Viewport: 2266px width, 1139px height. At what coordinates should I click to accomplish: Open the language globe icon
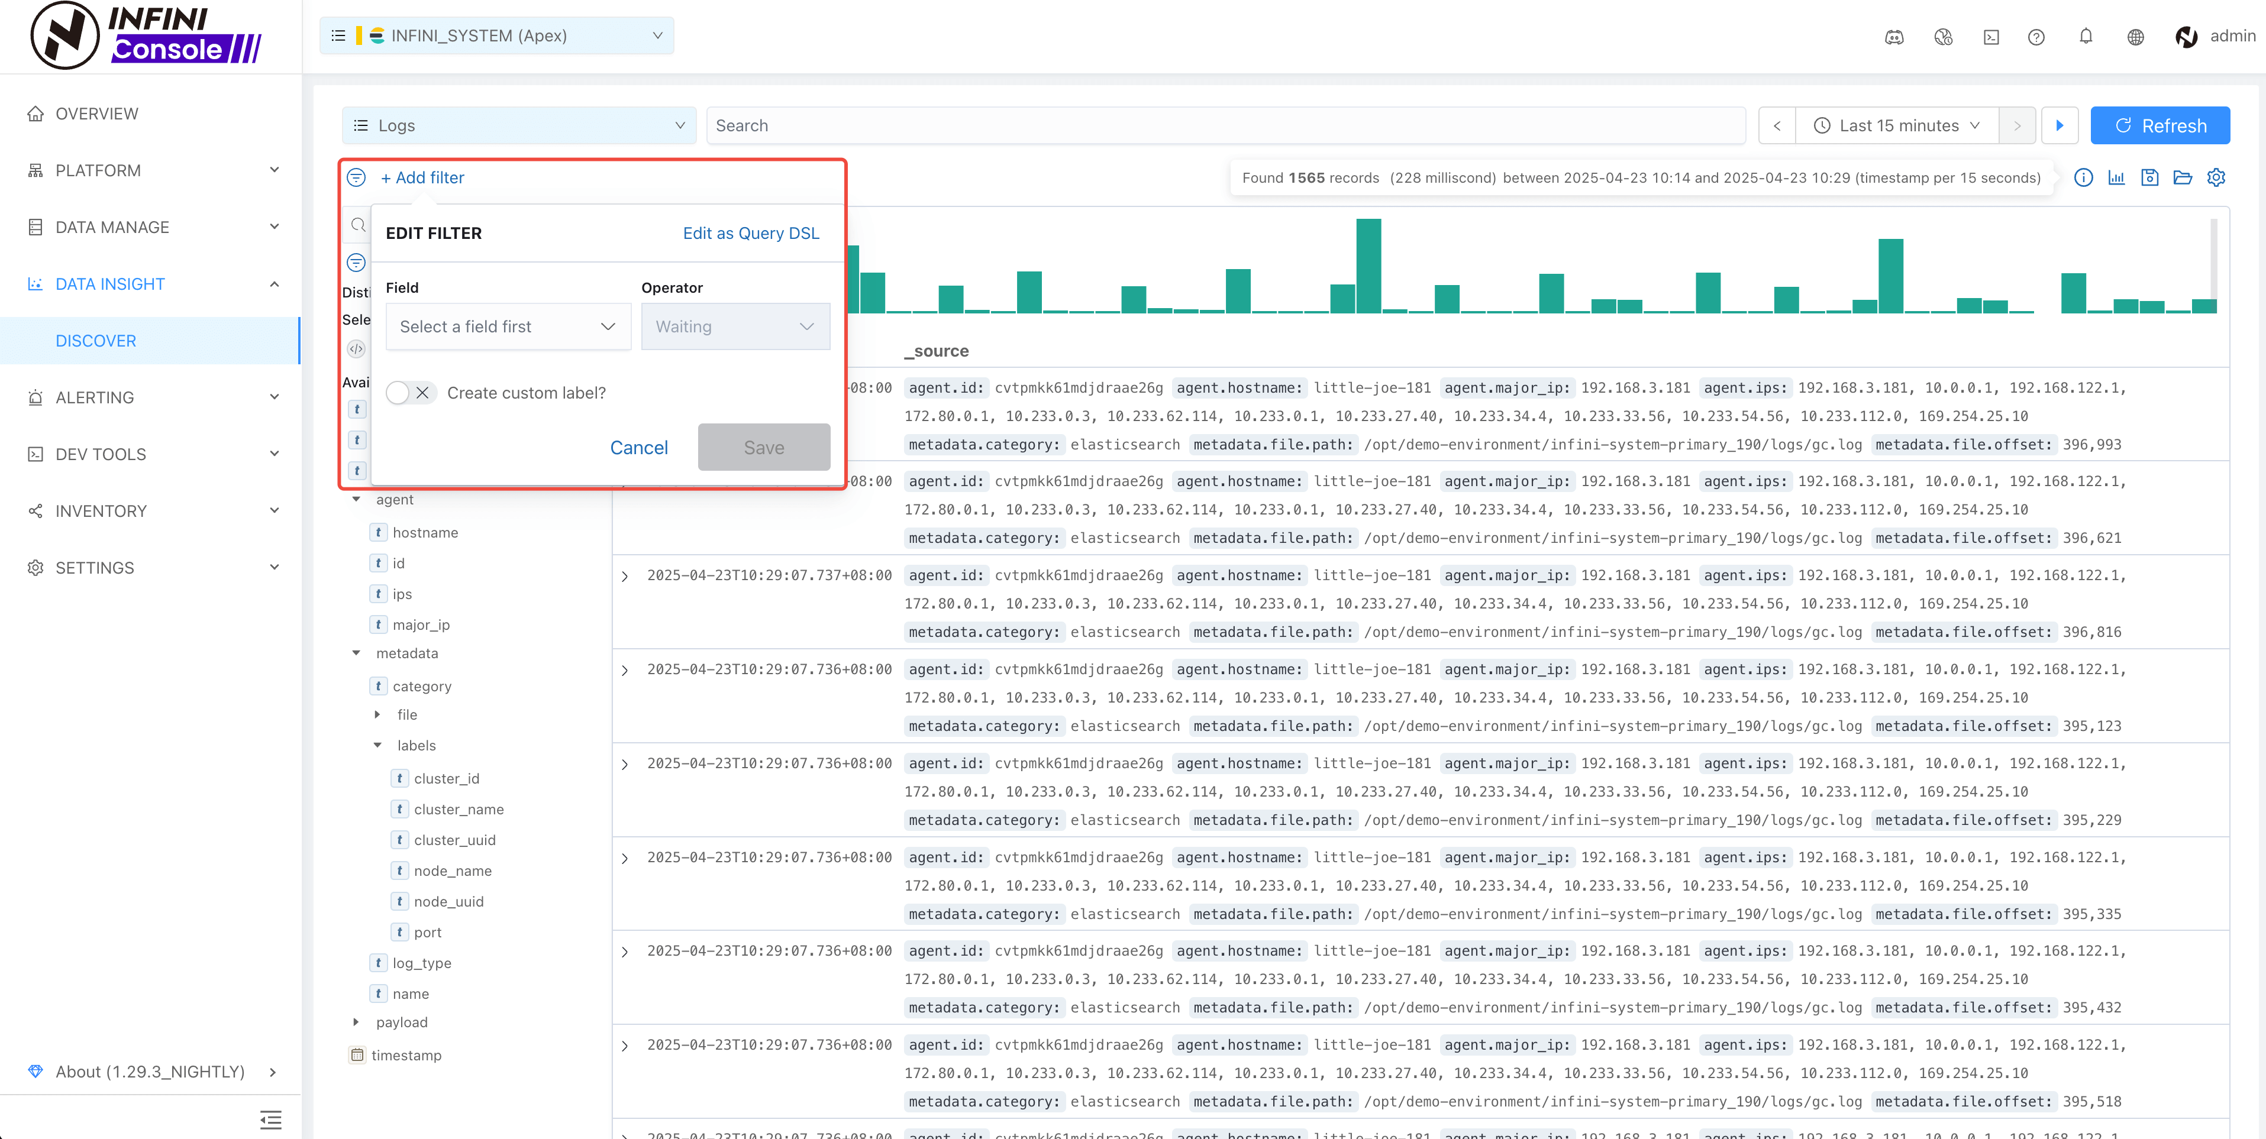(x=2135, y=36)
